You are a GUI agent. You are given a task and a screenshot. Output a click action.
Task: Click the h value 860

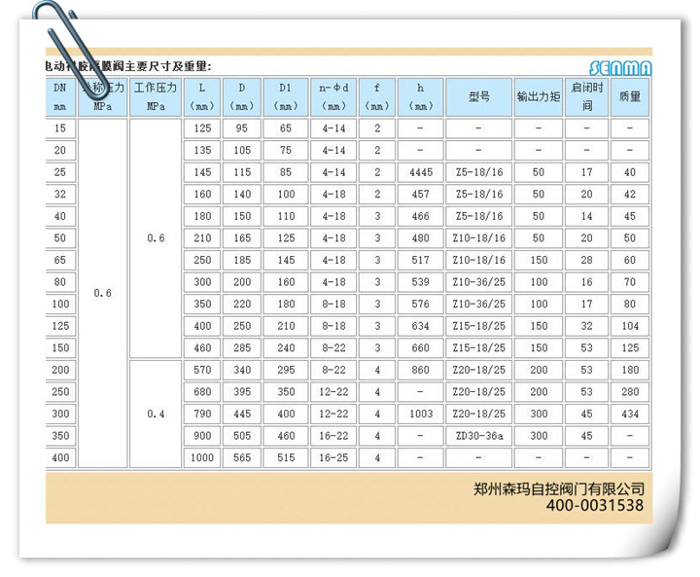421,370
